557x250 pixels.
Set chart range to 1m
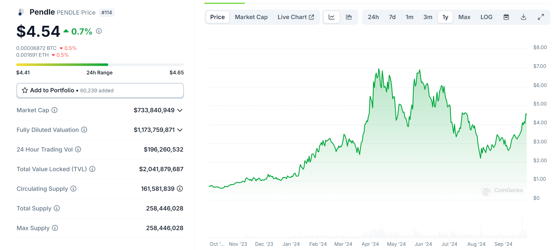(409, 17)
